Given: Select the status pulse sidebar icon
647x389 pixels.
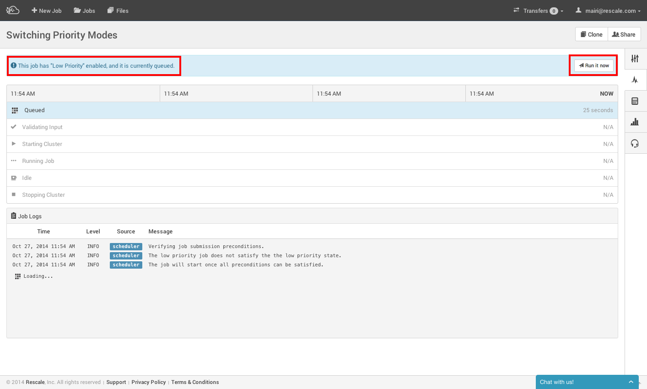Looking at the screenshot, I should point(635,80).
